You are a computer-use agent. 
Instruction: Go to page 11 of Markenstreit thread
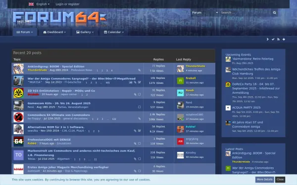(96, 159)
